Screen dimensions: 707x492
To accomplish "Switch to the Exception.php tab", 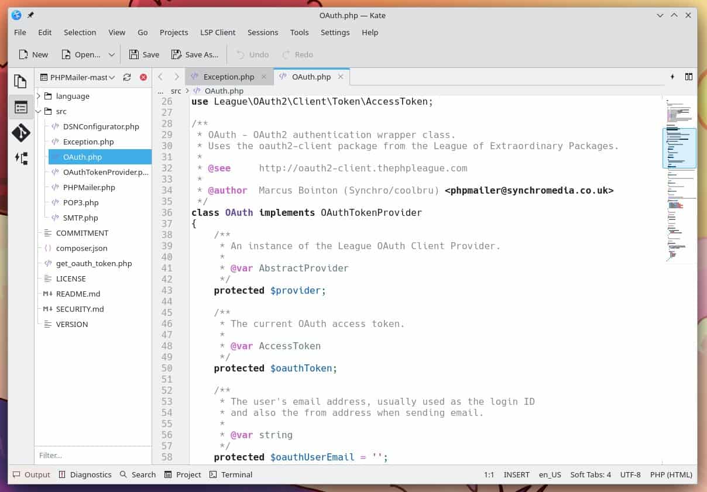I will pyautogui.click(x=228, y=77).
